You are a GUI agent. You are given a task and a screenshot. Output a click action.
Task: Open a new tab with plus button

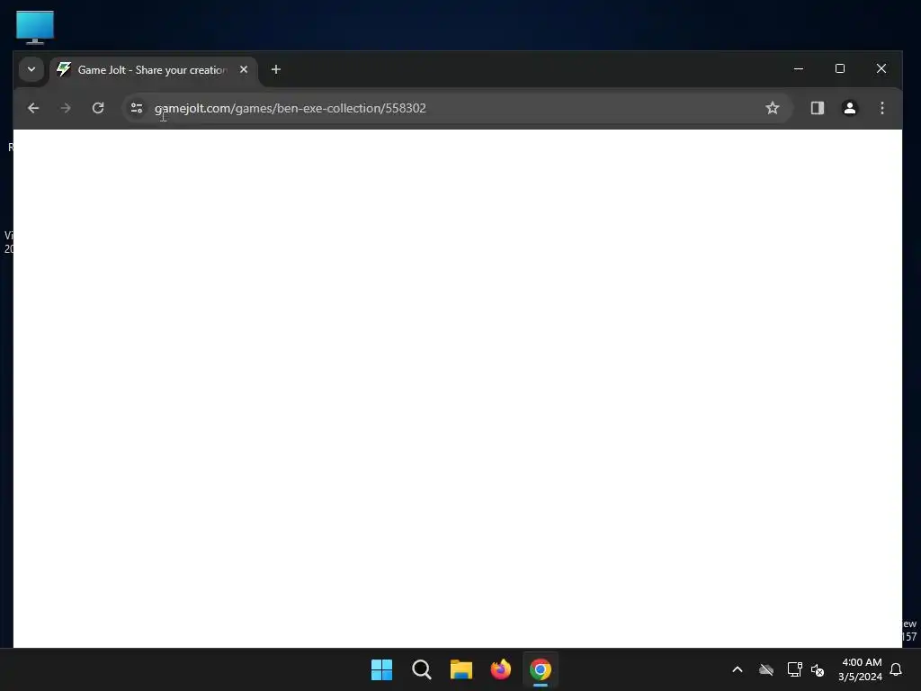[x=276, y=69]
